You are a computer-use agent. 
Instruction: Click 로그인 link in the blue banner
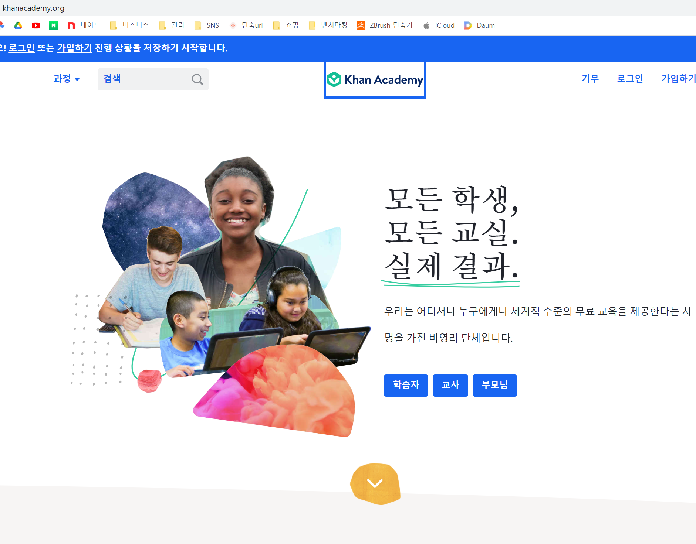21,48
